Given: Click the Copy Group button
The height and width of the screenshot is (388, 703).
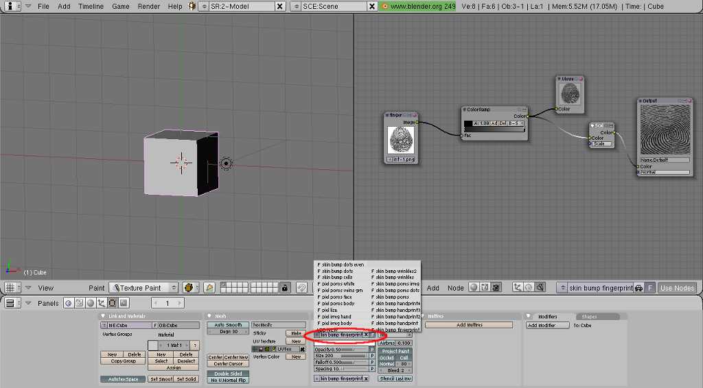Looking at the screenshot, I should pos(124,361).
